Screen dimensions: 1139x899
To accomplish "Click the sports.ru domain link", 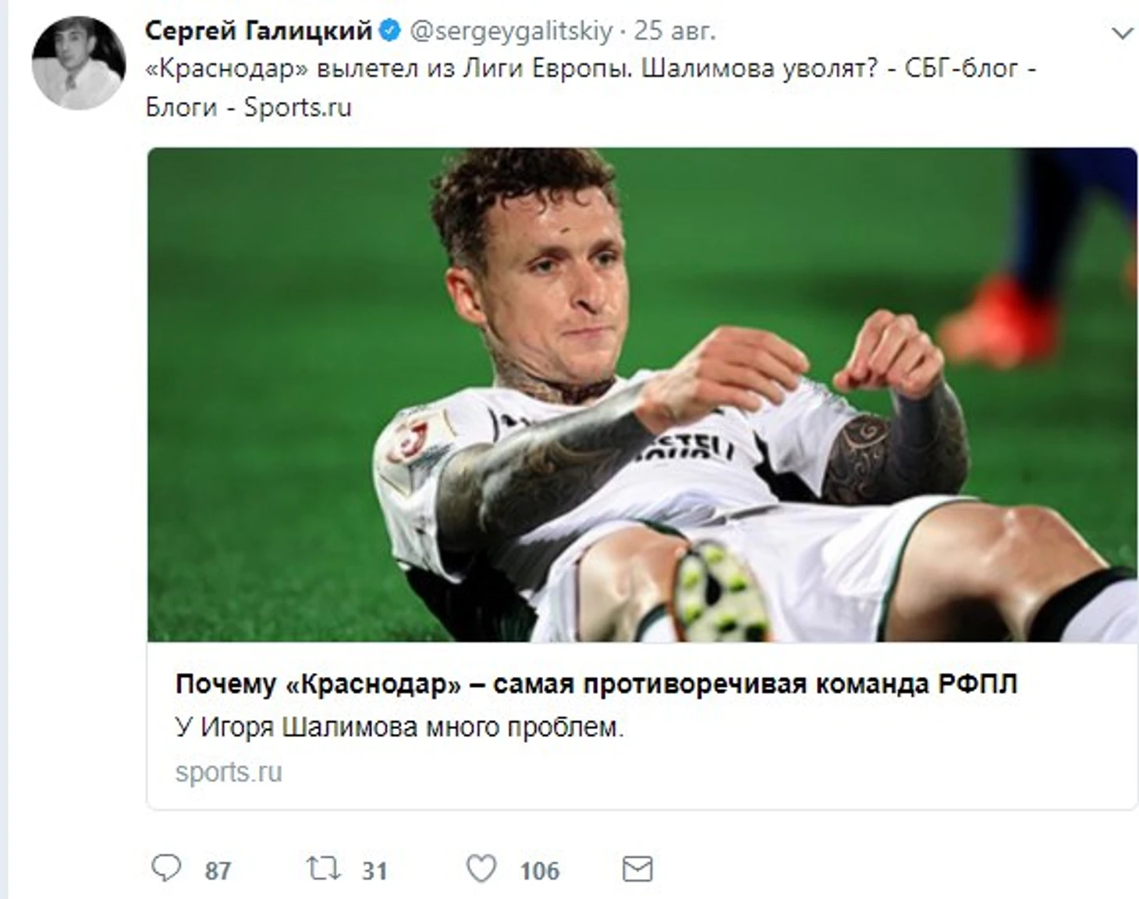I will tap(229, 772).
